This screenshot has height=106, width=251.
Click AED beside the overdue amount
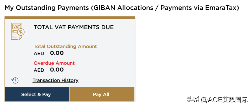click(x=39, y=70)
